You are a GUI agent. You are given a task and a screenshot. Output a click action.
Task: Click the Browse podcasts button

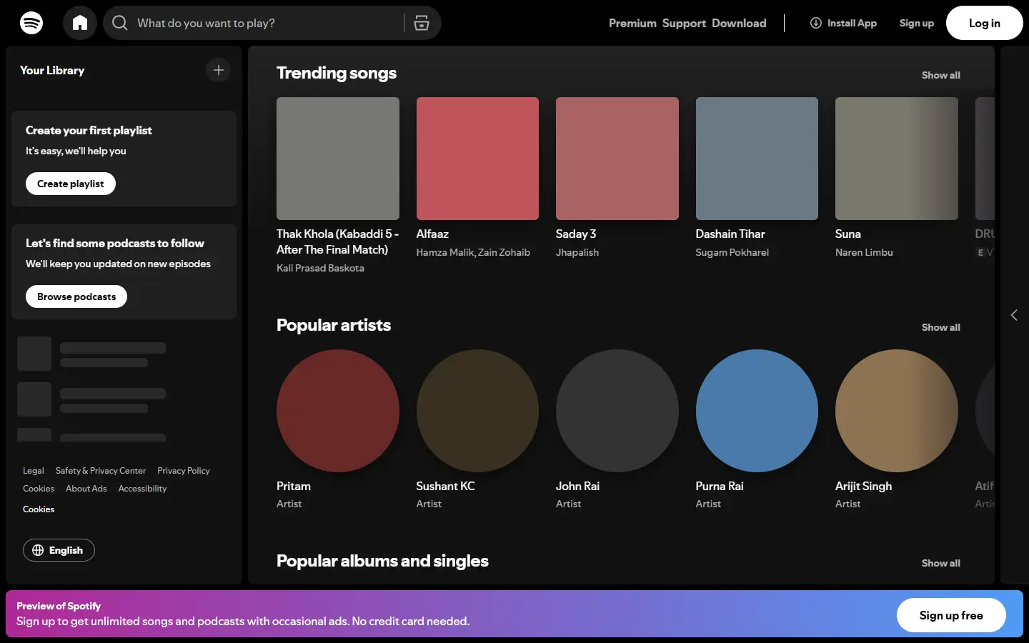76,296
